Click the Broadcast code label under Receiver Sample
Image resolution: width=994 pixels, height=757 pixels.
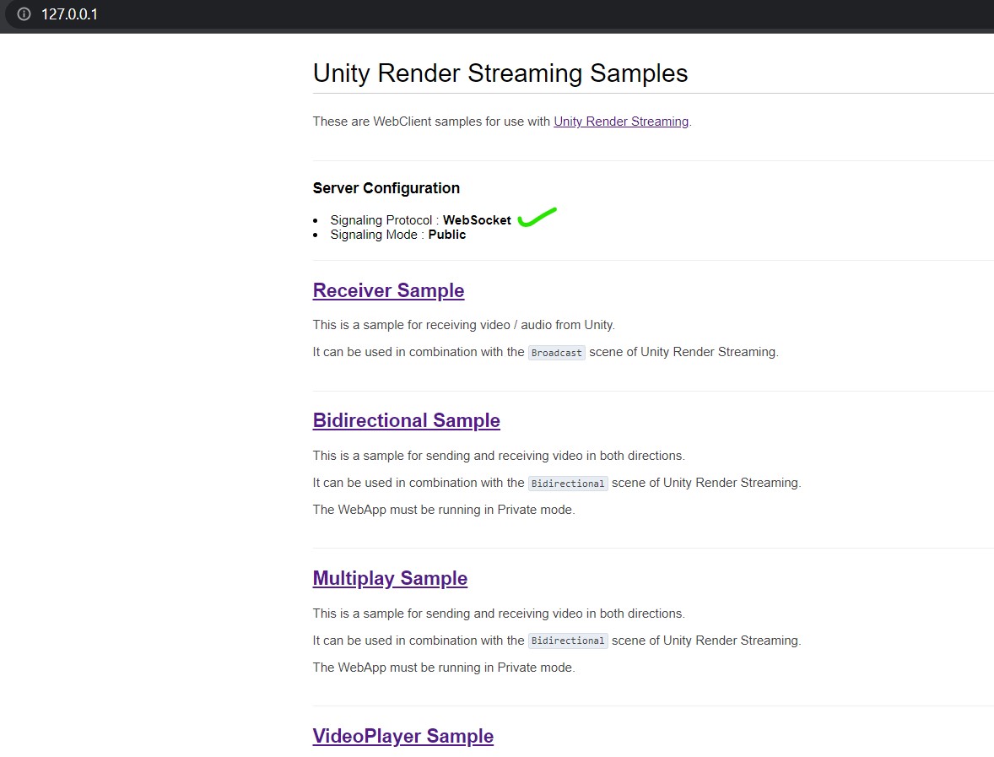click(556, 352)
